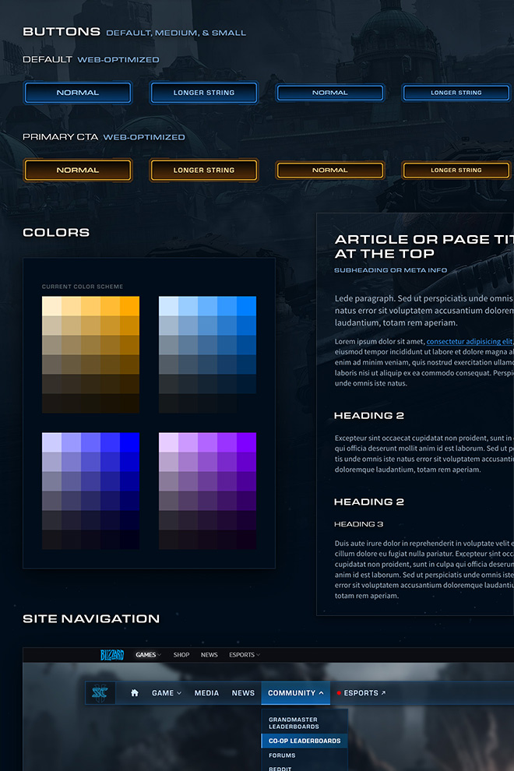
Task: Click the red live dot before ESPORTS
Action: (339, 693)
